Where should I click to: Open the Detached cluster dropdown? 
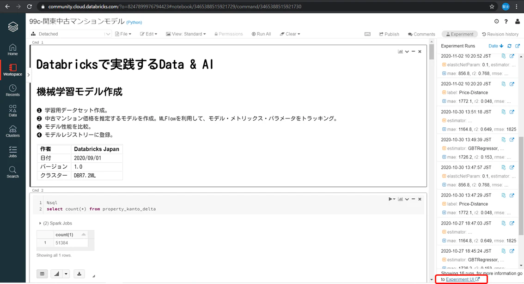(71, 34)
